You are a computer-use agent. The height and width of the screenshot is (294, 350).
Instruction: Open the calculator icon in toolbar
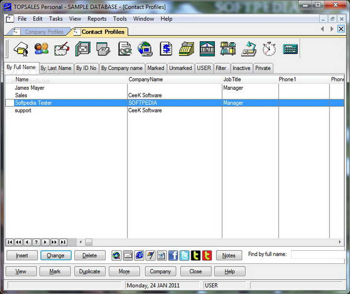pos(290,49)
